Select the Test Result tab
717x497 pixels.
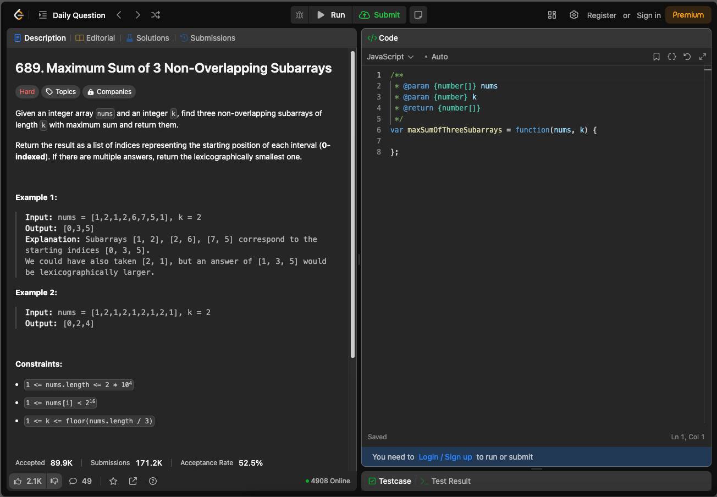(x=445, y=481)
